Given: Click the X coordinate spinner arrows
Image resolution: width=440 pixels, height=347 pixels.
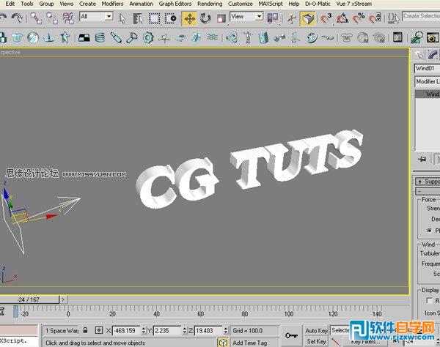Looking at the screenshot, I should (x=144, y=330).
